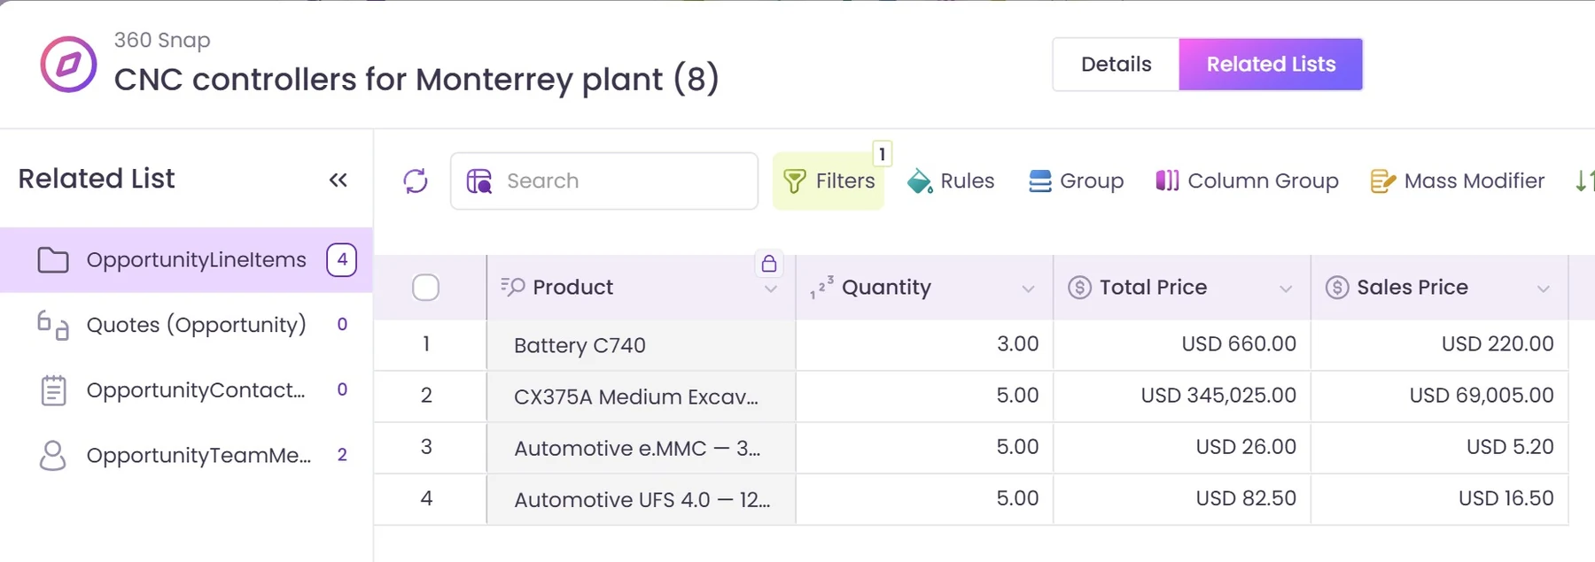The image size is (1595, 562).
Task: Click the stacked rows Group icon
Action: coord(1040,181)
